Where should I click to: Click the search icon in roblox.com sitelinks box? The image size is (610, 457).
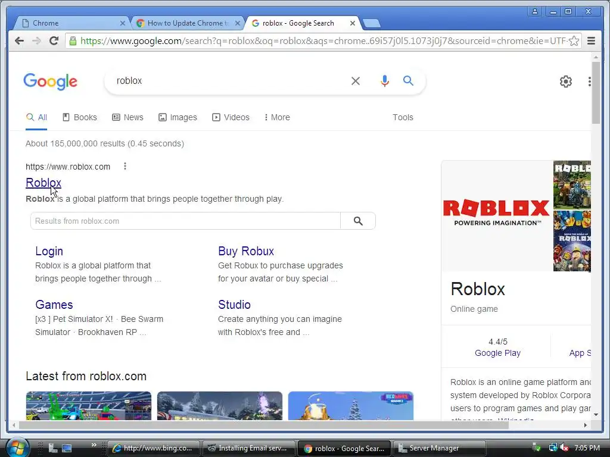coord(358,221)
